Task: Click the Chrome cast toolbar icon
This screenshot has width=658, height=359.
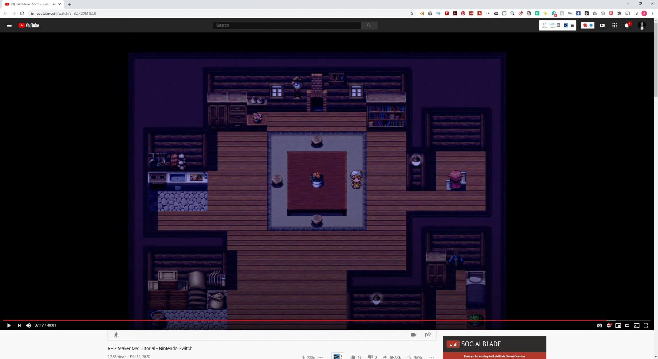Action: (x=628, y=13)
